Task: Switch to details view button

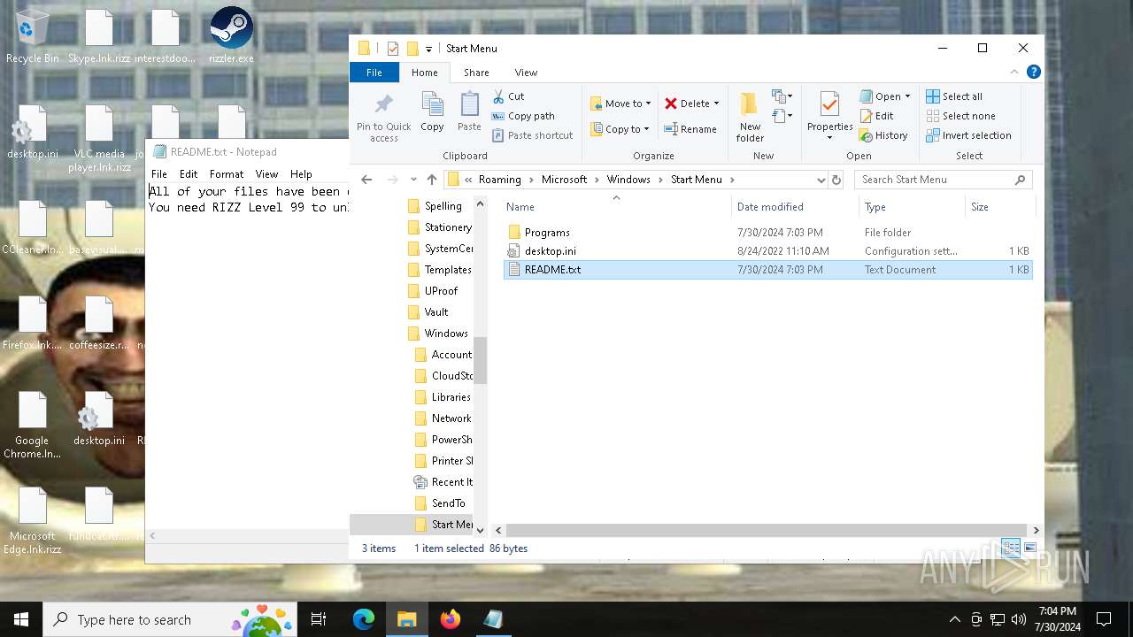Action: [1011, 549]
